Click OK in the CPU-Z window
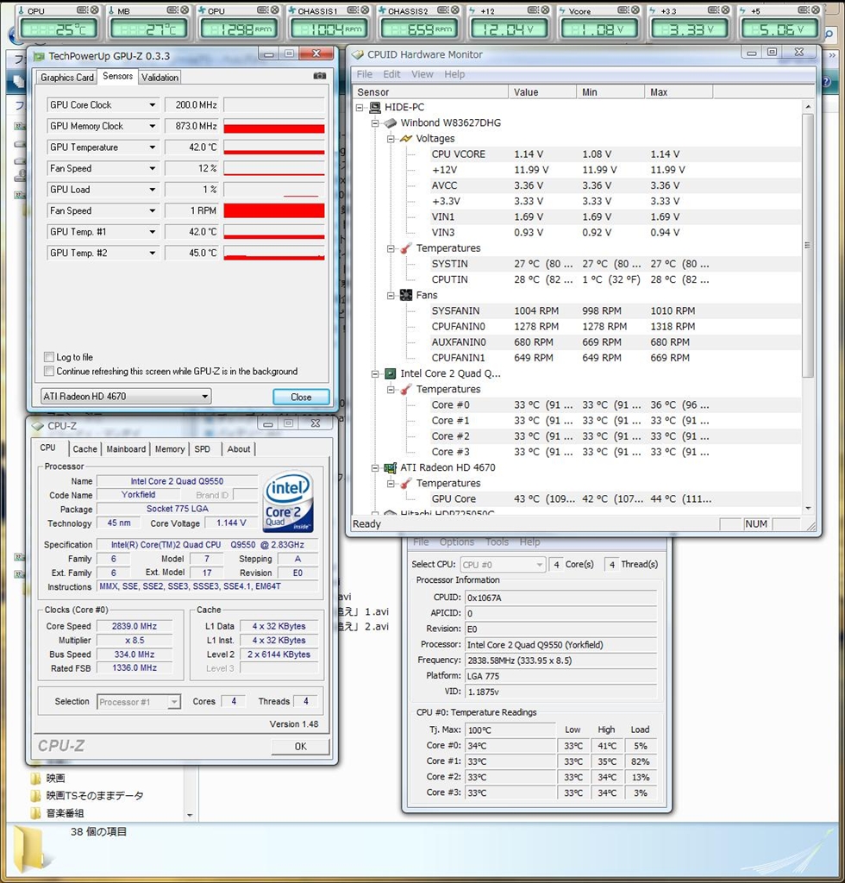Image resolution: width=845 pixels, height=883 pixels. [301, 746]
